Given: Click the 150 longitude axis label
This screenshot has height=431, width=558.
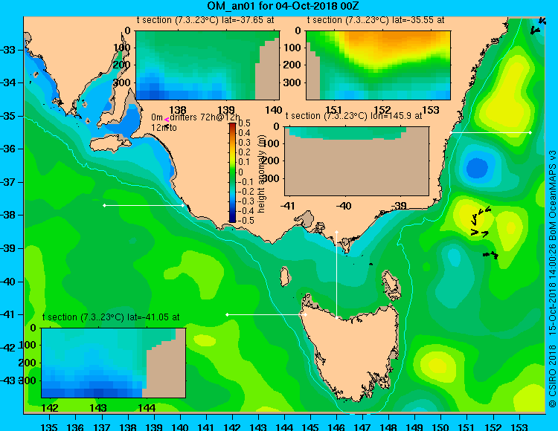Looking at the screenshot, I should [440, 427].
